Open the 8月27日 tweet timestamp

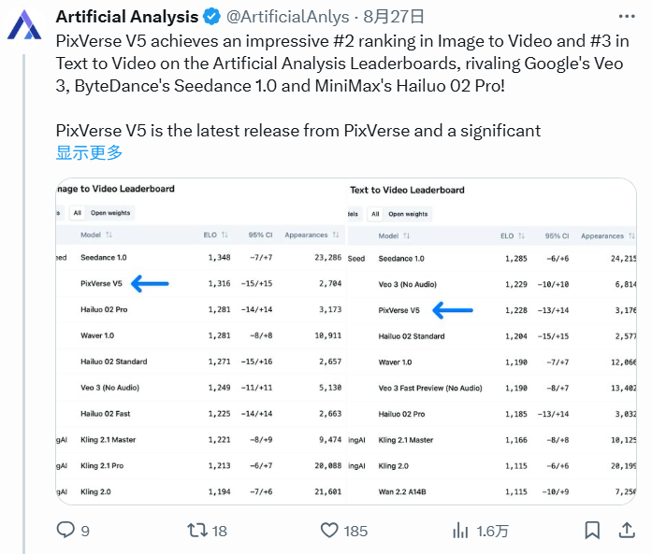point(394,17)
